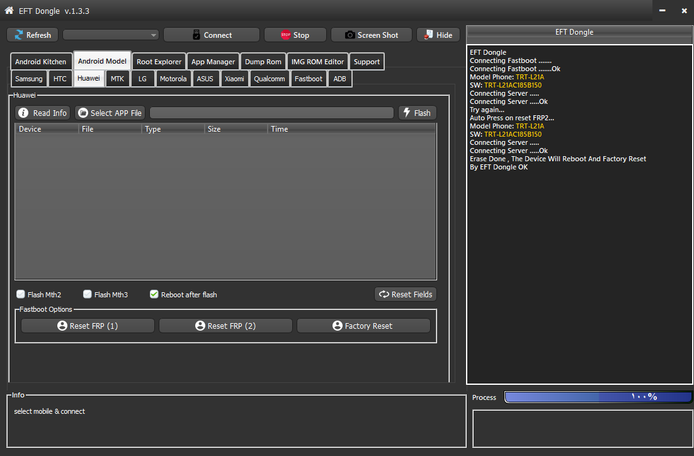Click the Flash lightning bolt icon
Image resolution: width=694 pixels, height=456 pixels.
pyautogui.click(x=407, y=113)
